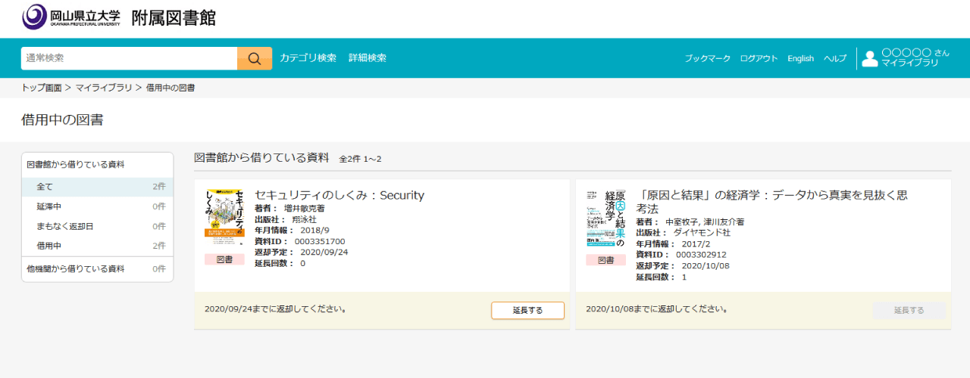Switch language to English
This screenshot has width=970, height=378.
[x=800, y=59]
